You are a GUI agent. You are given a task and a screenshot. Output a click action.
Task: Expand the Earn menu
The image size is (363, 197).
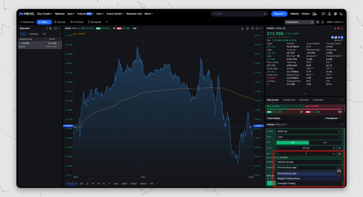point(100,14)
